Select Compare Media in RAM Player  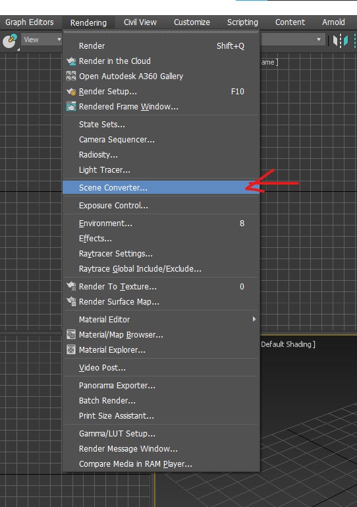coord(161,464)
